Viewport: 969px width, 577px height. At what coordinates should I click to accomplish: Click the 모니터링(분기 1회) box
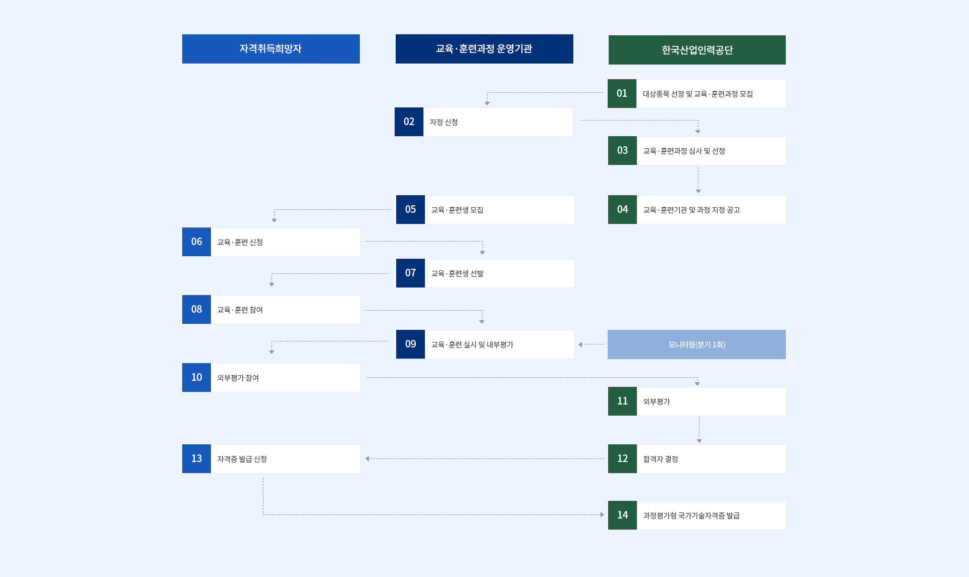(696, 344)
